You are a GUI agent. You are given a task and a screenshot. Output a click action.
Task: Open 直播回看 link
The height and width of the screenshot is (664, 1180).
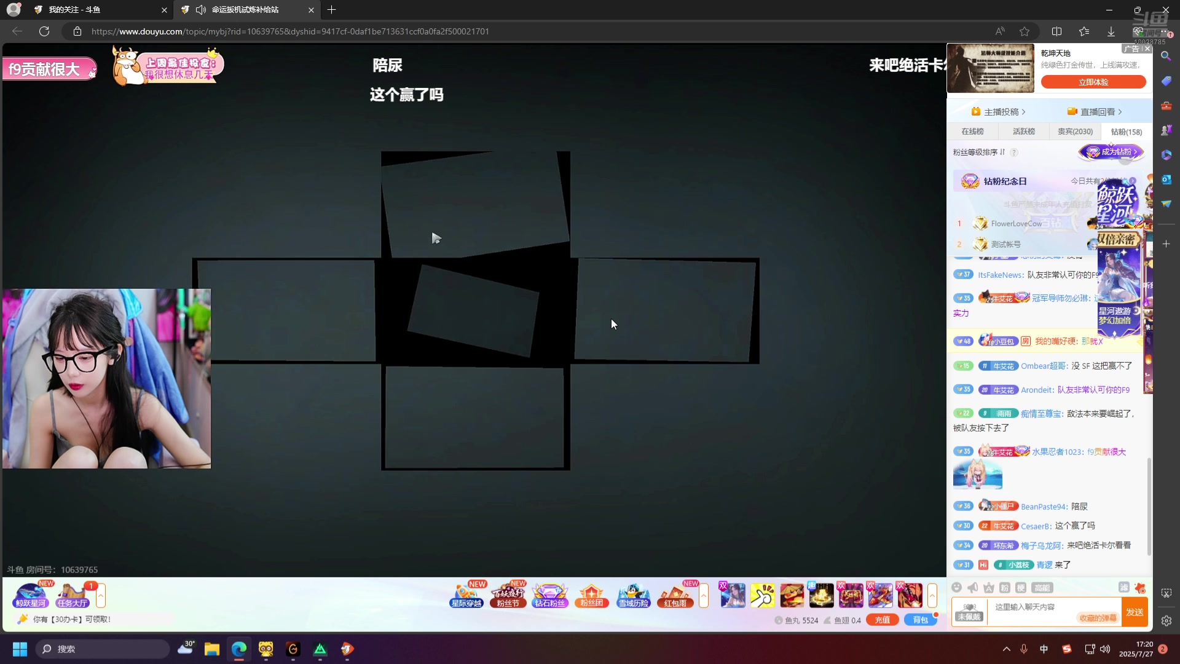pos(1095,112)
